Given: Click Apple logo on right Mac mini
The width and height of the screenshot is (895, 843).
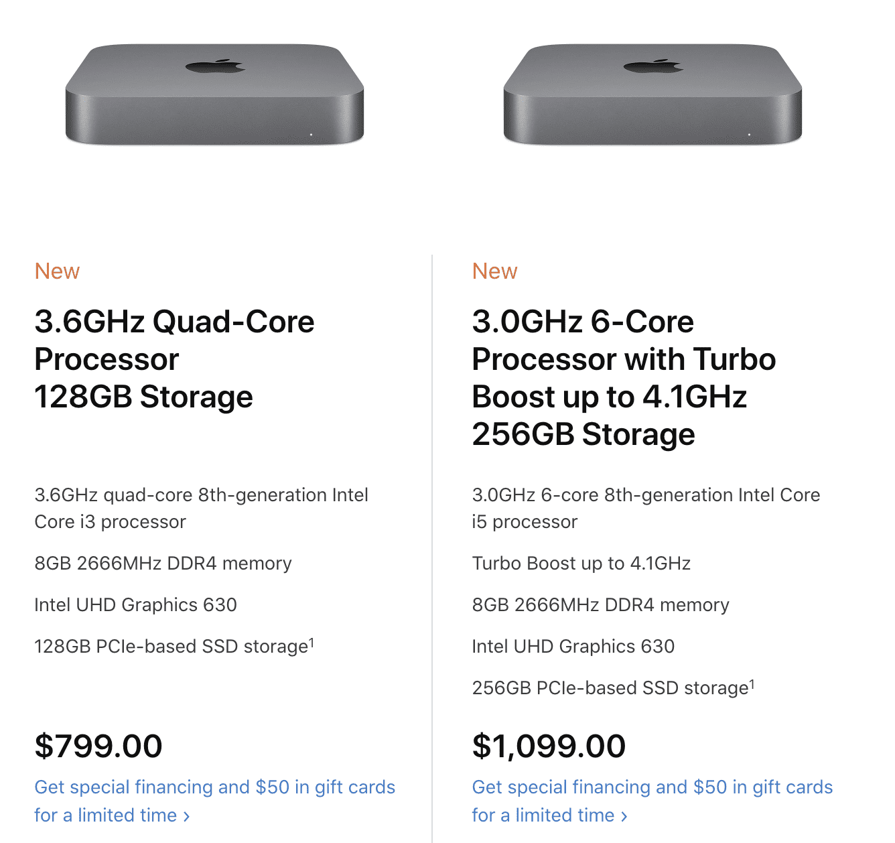Looking at the screenshot, I should (653, 66).
